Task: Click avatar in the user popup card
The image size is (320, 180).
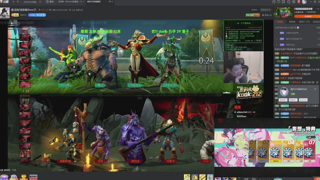Action: [x=284, y=92]
